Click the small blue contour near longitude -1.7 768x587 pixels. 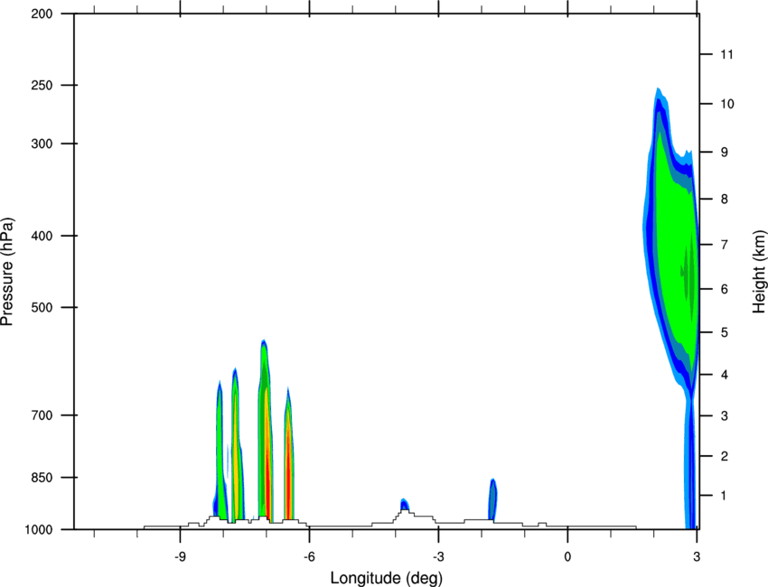pyautogui.click(x=492, y=499)
